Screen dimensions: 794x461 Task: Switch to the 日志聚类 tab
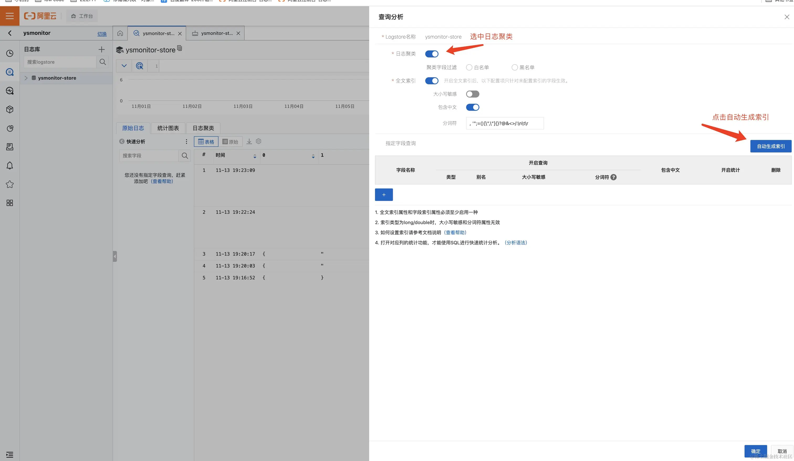click(x=203, y=128)
